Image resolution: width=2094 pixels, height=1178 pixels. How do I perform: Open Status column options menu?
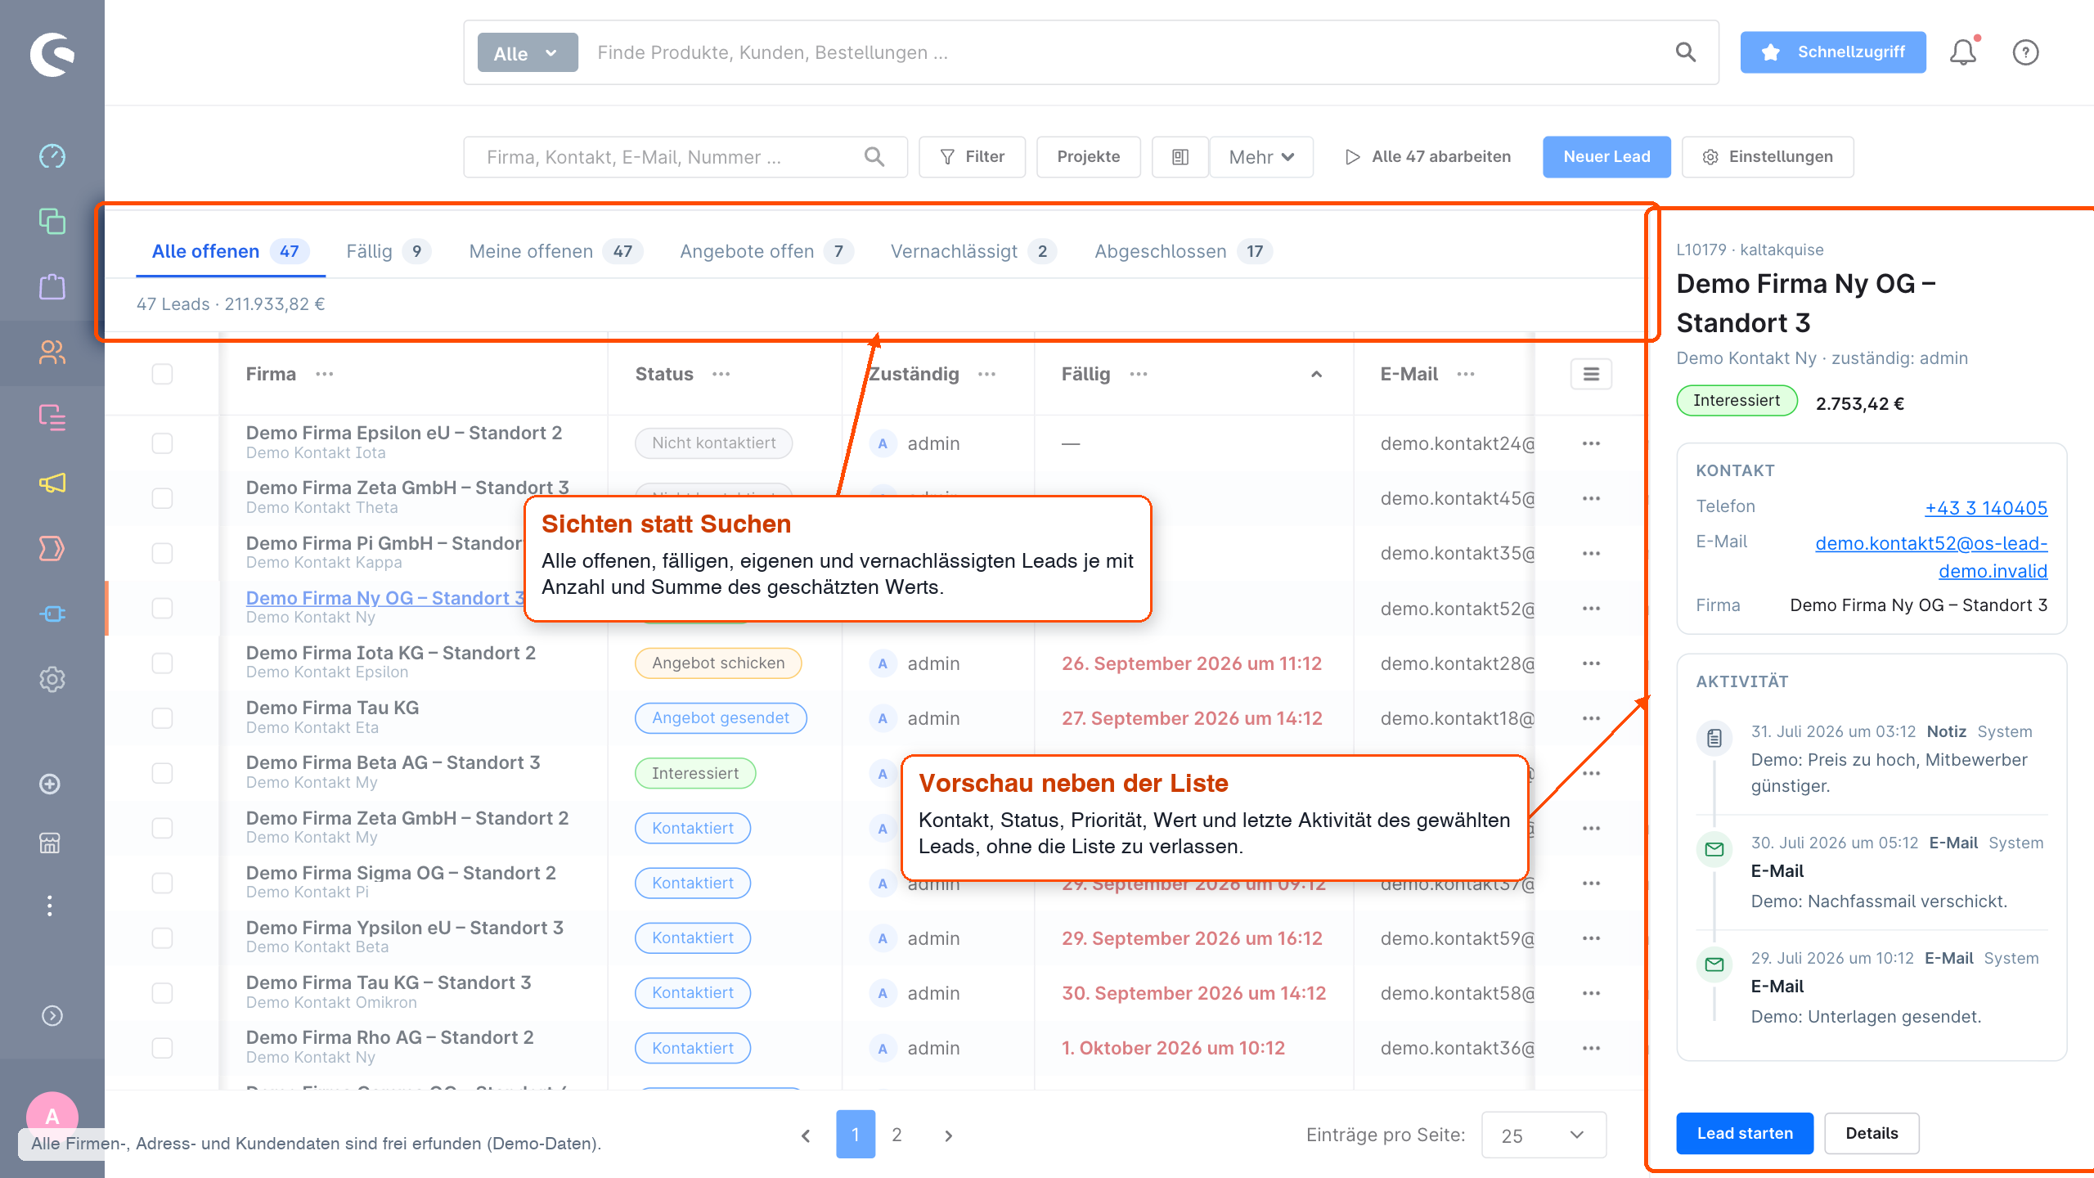click(x=721, y=374)
